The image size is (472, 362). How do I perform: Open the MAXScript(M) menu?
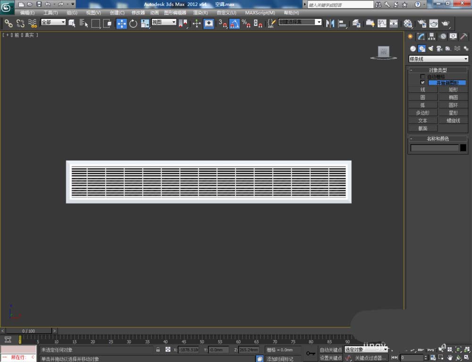[x=260, y=13]
